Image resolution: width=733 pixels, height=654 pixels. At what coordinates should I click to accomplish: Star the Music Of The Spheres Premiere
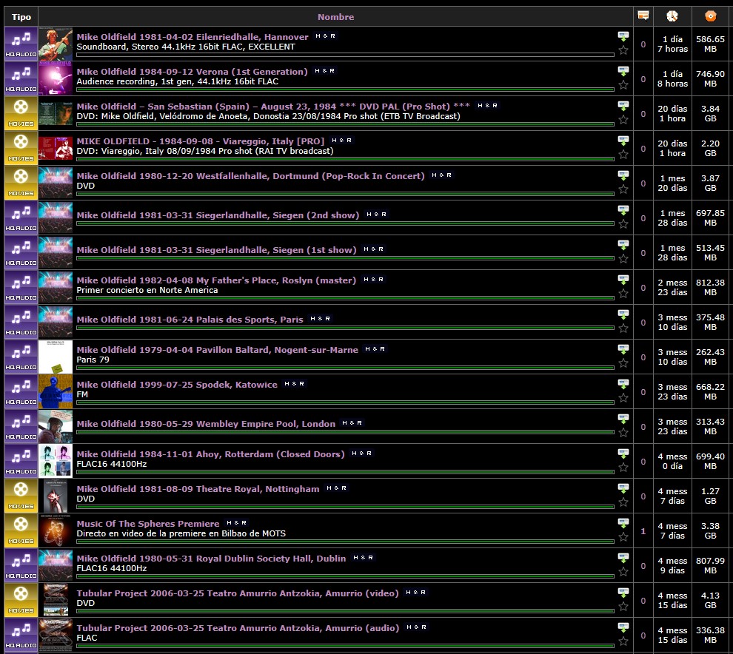(623, 537)
